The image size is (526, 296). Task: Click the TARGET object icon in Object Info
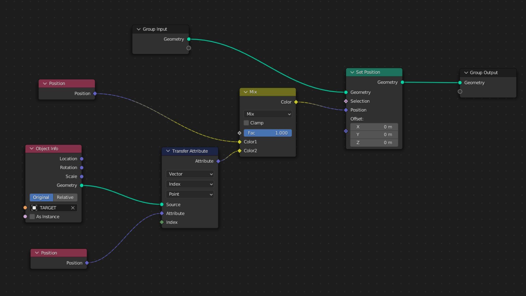[34, 208]
